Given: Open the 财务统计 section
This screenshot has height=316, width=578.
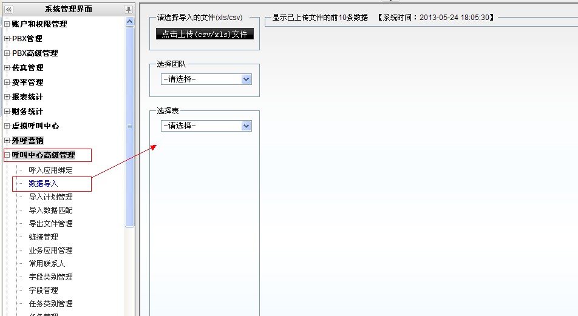Looking at the screenshot, I should (27, 112).
